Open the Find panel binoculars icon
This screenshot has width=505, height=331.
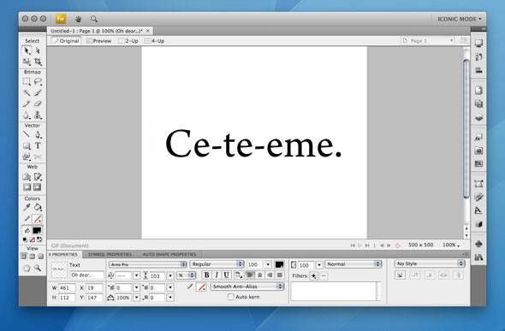[x=479, y=257]
